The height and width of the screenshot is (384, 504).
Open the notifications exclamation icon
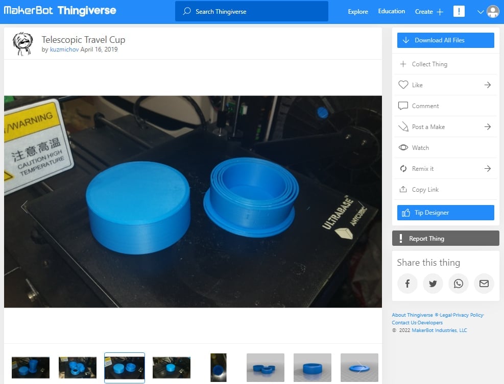459,11
